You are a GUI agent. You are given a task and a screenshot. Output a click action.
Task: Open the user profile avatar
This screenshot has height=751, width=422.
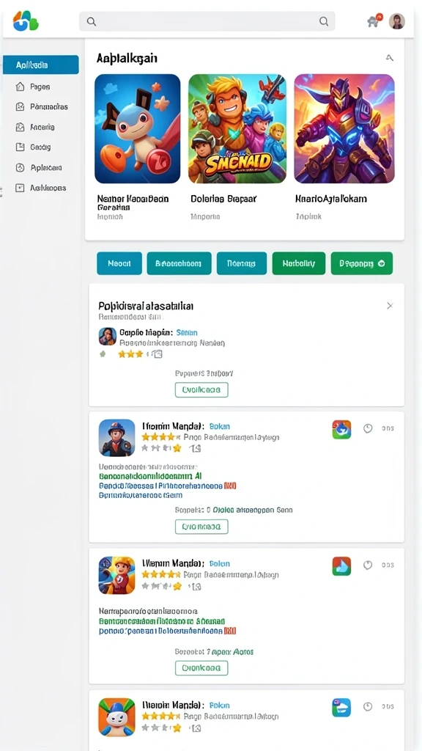(x=397, y=21)
